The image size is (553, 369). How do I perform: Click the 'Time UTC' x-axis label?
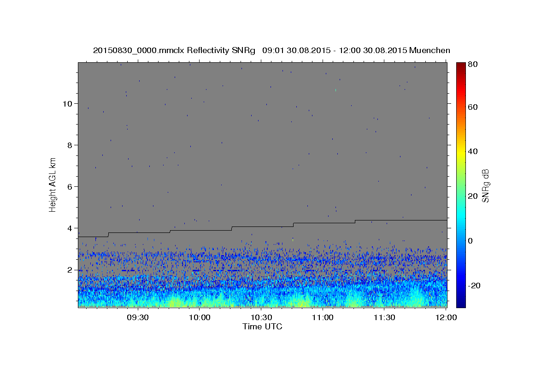[262, 327]
